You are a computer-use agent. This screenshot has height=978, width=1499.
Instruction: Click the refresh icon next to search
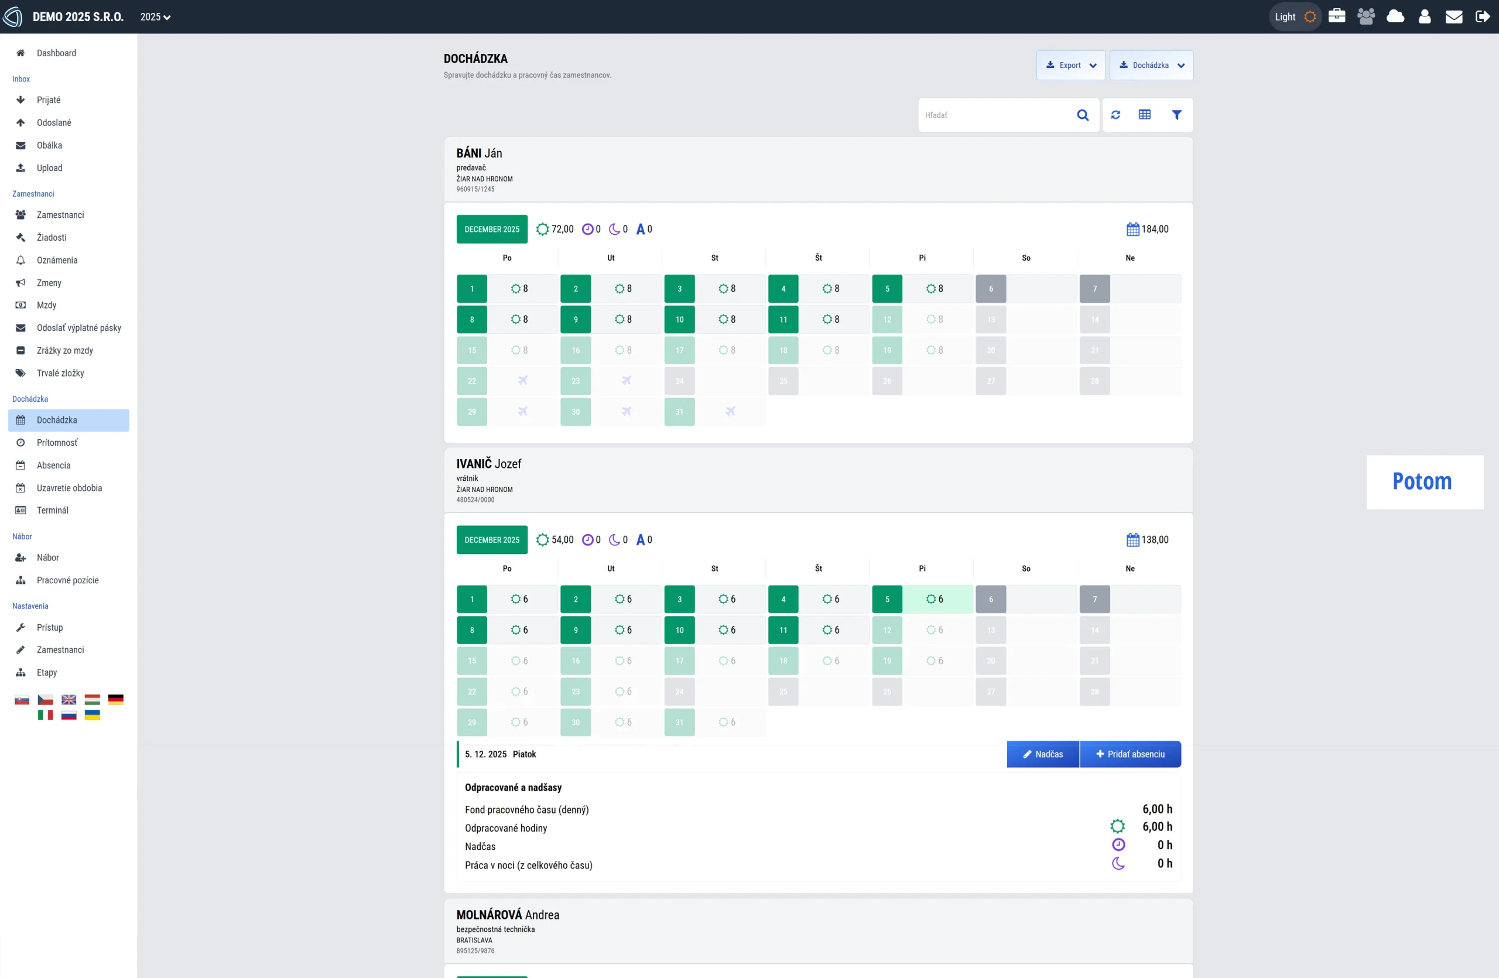(1115, 115)
